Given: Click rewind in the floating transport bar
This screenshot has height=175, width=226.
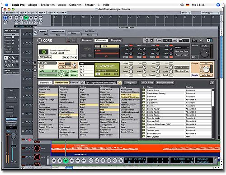Looking at the screenshot, I should pyautogui.click(x=78, y=161).
